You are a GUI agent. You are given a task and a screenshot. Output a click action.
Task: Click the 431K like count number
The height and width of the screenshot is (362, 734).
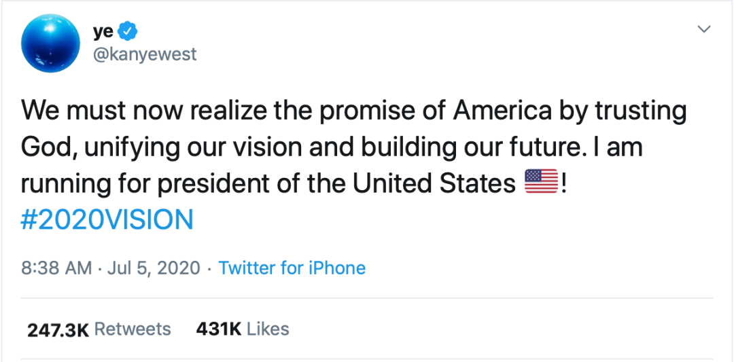218,329
